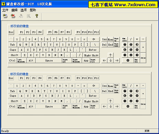Select left Shift key on 修改前的键盘
Image resolution: width=159 pixels, height=134 pixels.
14,55
